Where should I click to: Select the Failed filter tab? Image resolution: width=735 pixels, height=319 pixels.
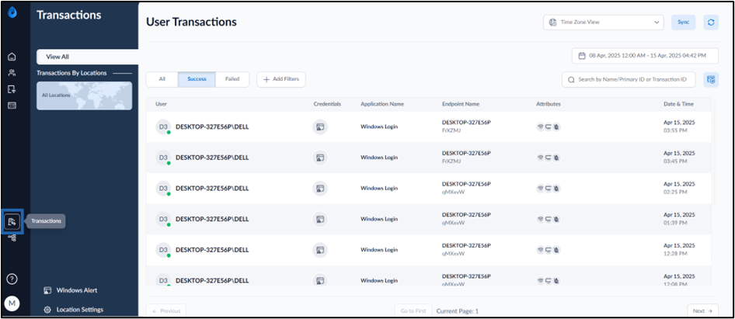[x=232, y=80]
